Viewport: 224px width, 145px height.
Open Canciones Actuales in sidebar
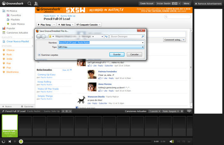point(17,32)
